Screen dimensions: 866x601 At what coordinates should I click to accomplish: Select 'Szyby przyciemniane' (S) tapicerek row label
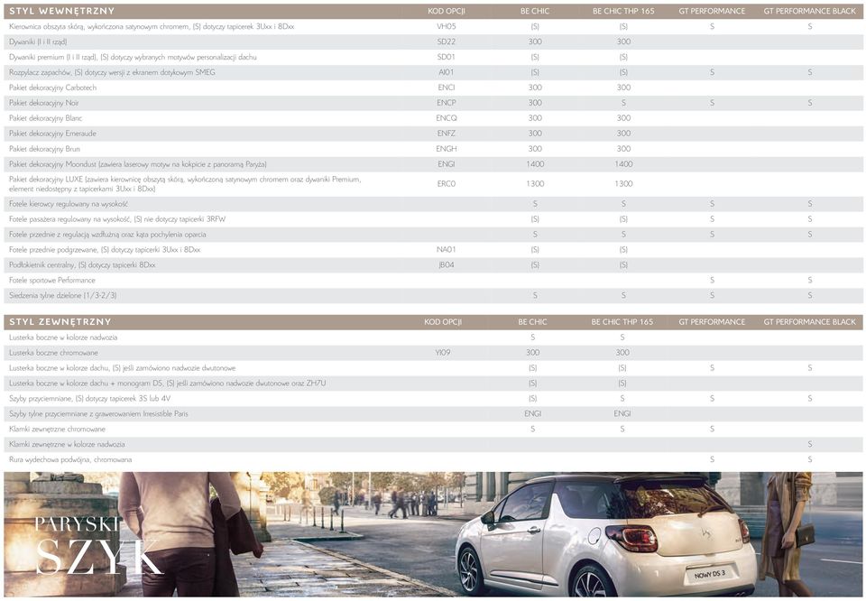89,398
